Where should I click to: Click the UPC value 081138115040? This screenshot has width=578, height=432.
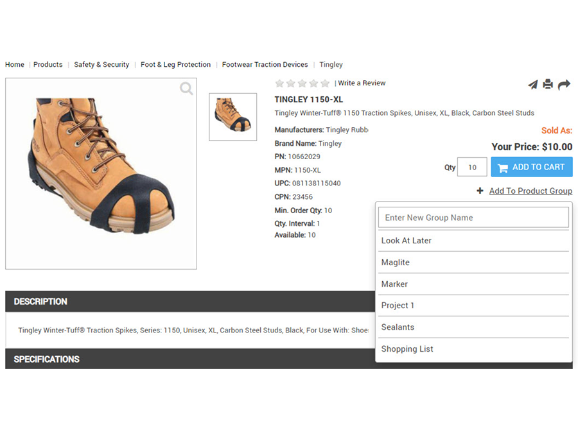pyautogui.click(x=316, y=184)
